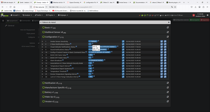This screenshot has width=210, height=112.
Task: Bookmark this page with the star icon
Action: [x=175, y=7]
